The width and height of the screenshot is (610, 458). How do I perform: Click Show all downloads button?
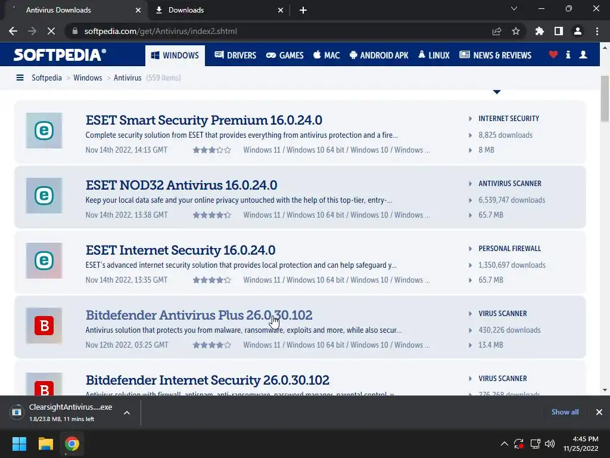point(565,412)
